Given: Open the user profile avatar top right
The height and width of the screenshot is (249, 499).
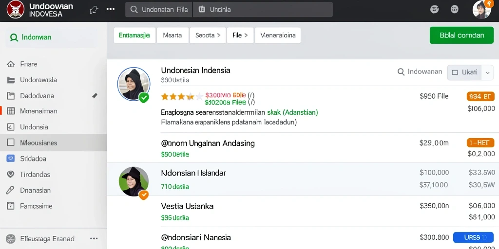Looking at the screenshot, I should pos(482,10).
